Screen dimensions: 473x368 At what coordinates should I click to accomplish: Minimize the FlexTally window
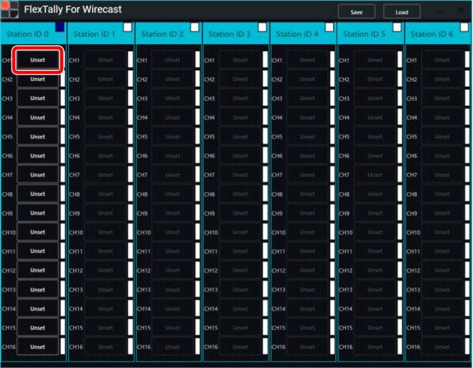[439, 12]
